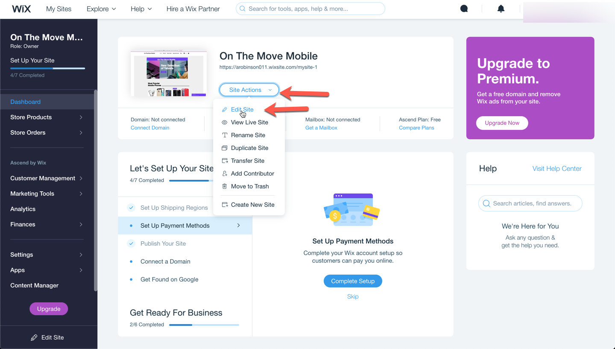Expand Store Orders chevron in sidebar
The height and width of the screenshot is (349, 615).
81,133
